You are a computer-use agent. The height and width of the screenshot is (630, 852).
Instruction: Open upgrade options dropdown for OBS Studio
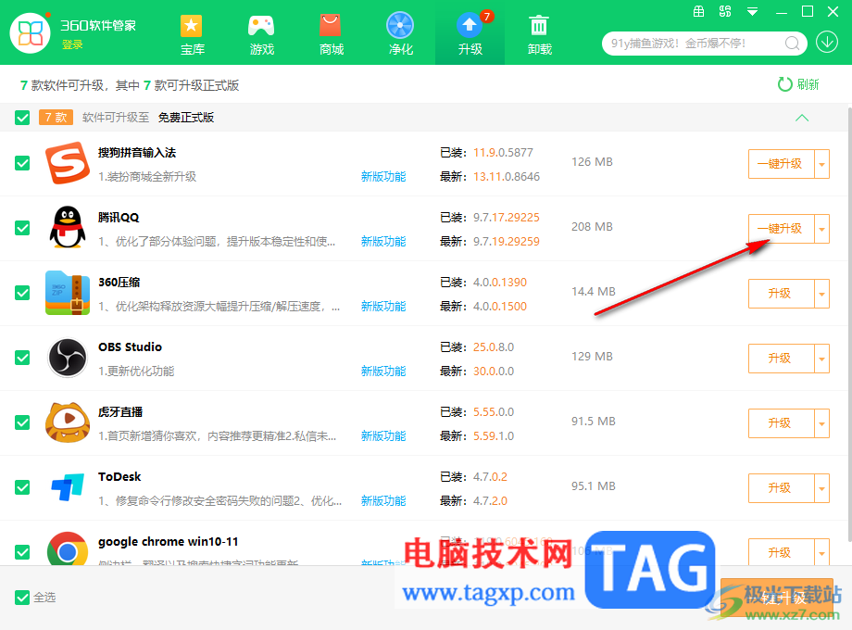tap(822, 359)
